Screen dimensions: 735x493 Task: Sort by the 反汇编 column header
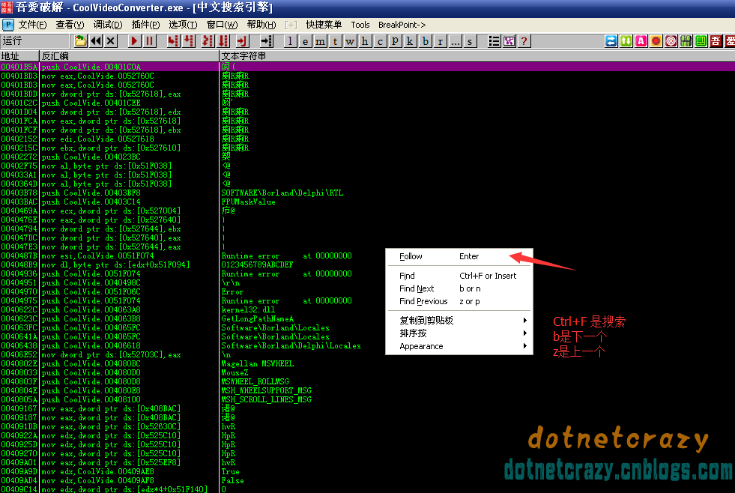[130, 56]
